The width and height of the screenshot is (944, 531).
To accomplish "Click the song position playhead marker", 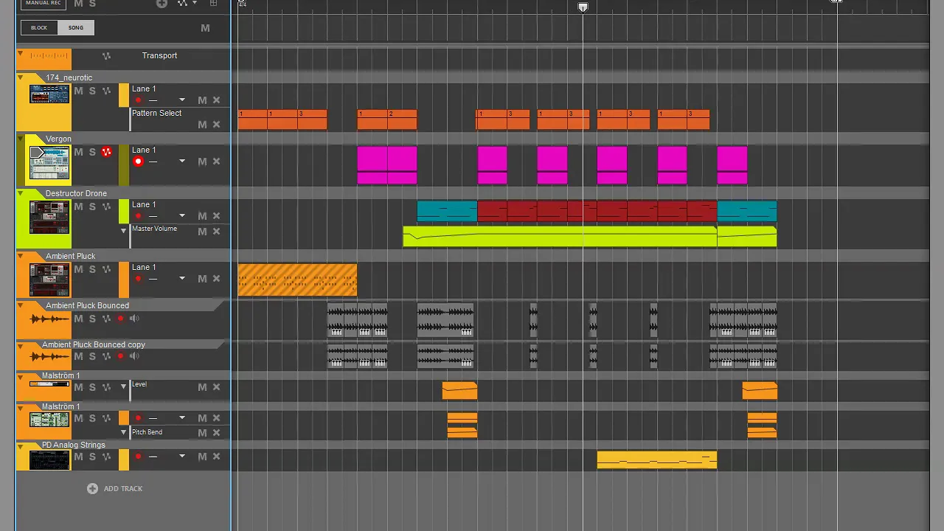I will [583, 7].
